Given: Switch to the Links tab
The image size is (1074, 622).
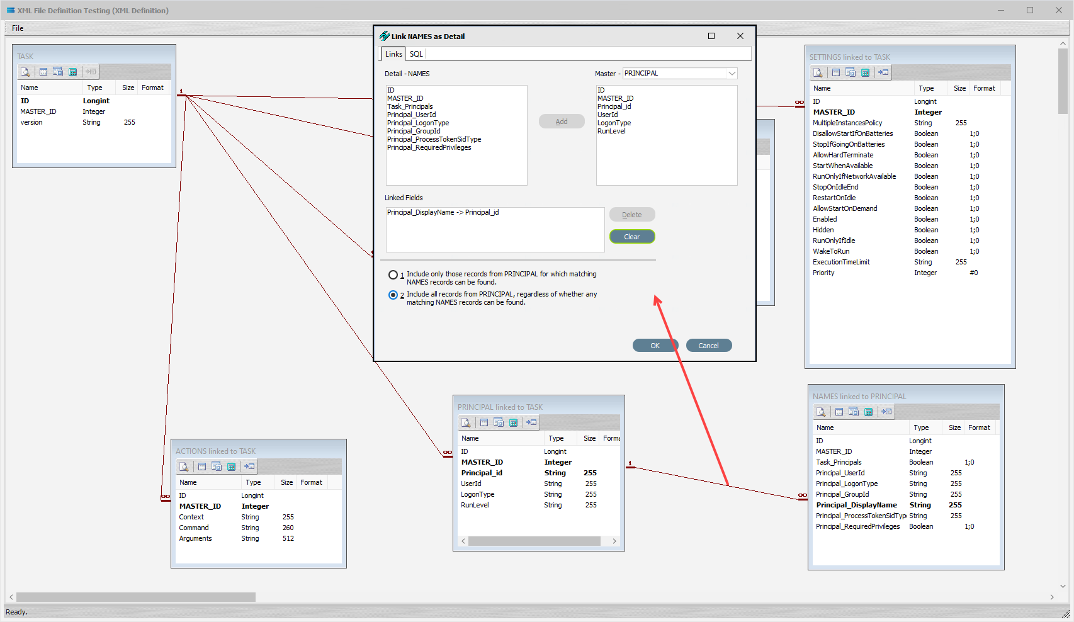Looking at the screenshot, I should tap(393, 54).
